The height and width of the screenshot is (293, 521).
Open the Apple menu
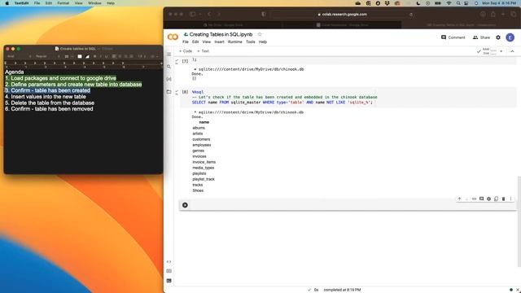click(7, 3)
